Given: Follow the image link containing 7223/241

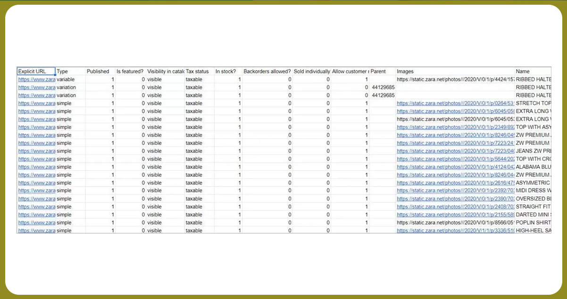Looking at the screenshot, I should (x=455, y=143).
